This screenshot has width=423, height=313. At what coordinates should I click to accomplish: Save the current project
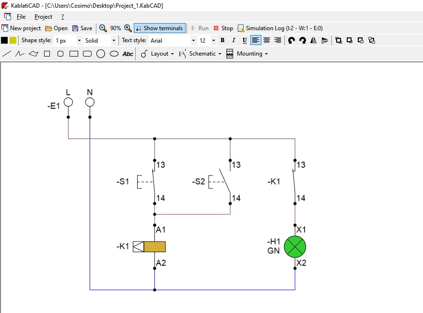pos(82,28)
